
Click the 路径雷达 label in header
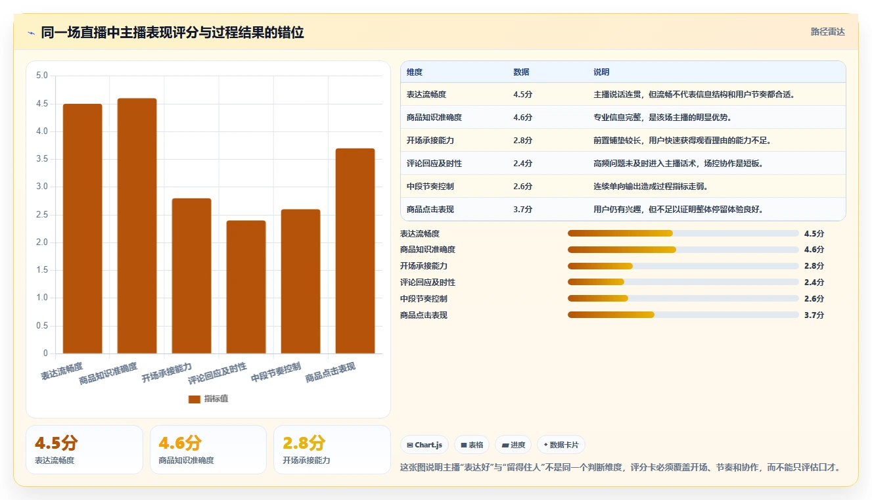(x=827, y=32)
